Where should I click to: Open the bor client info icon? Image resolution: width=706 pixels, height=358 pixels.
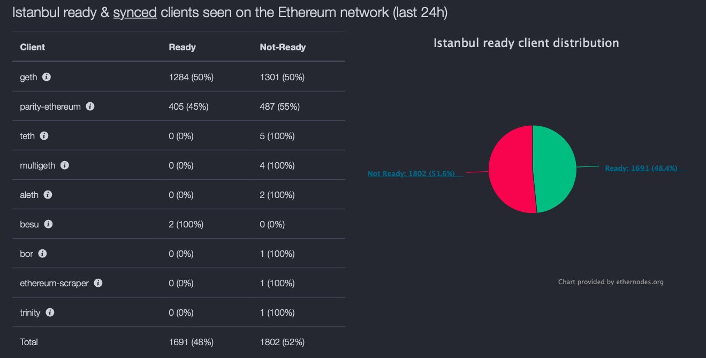tap(43, 254)
